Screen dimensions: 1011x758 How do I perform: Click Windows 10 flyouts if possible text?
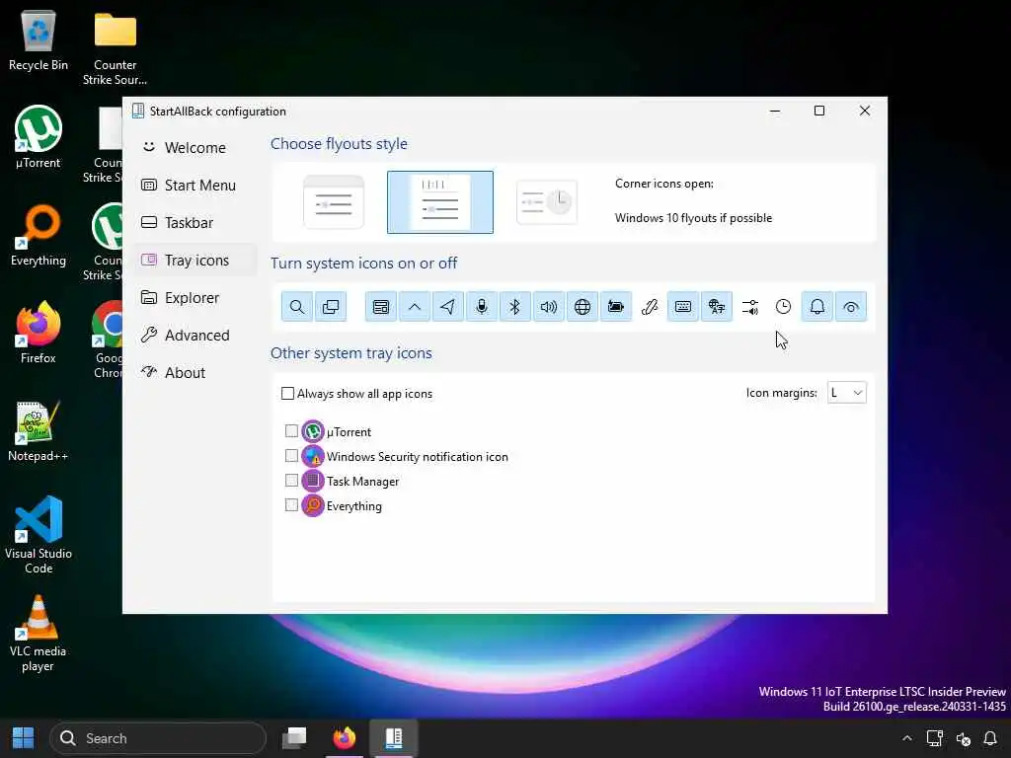693,218
